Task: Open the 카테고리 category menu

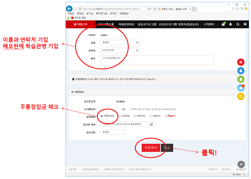Action: tap(80, 24)
